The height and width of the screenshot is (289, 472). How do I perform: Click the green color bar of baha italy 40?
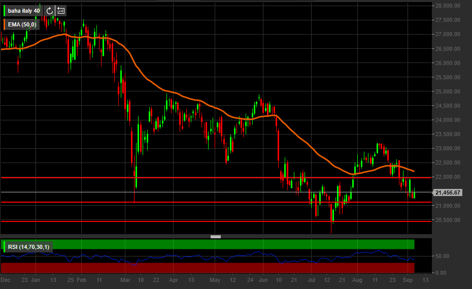[4, 11]
